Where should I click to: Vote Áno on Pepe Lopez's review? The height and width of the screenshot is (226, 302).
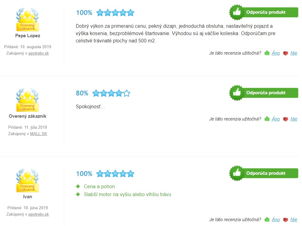[276, 53]
